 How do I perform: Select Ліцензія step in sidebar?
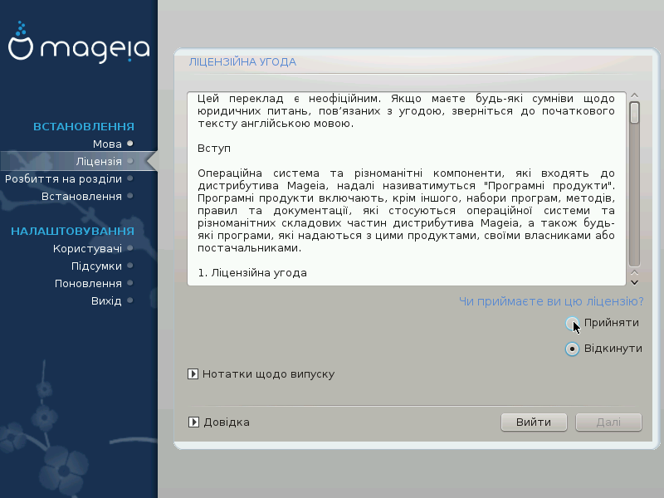98,161
